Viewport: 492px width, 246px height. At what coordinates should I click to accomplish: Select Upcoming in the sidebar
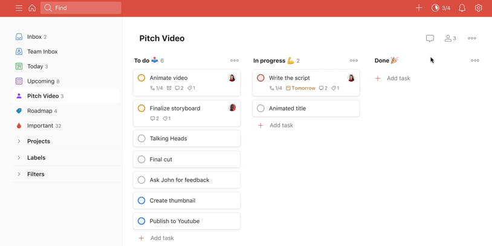pyautogui.click(x=40, y=81)
